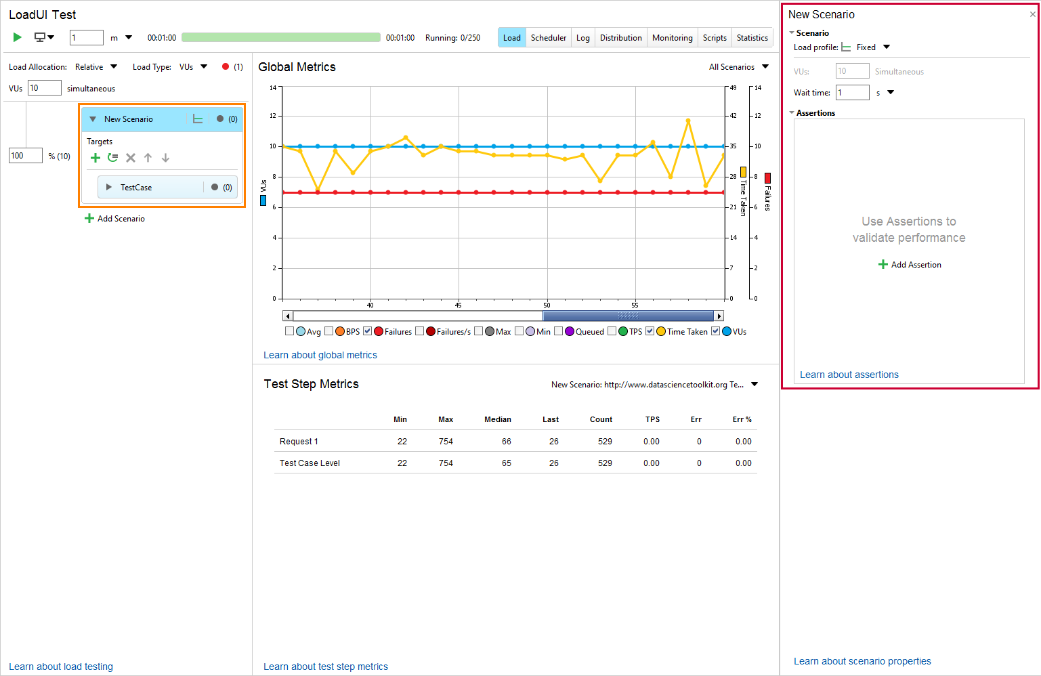The image size is (1041, 676).
Task: Click Add Scenario
Action: pyautogui.click(x=114, y=218)
